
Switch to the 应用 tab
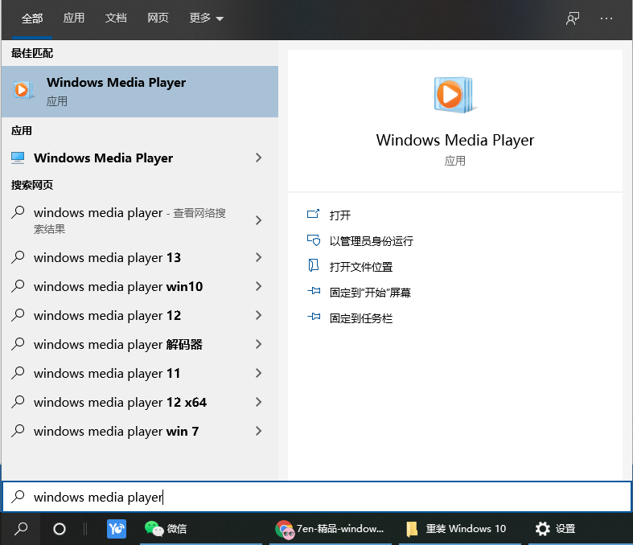pyautogui.click(x=74, y=18)
